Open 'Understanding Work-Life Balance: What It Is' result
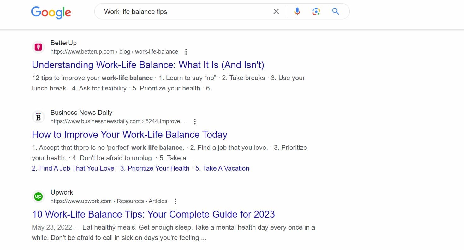The width and height of the screenshot is (464, 250). (148, 65)
